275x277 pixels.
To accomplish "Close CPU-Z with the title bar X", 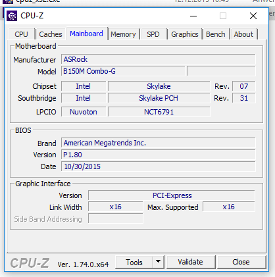I will 253,16.
